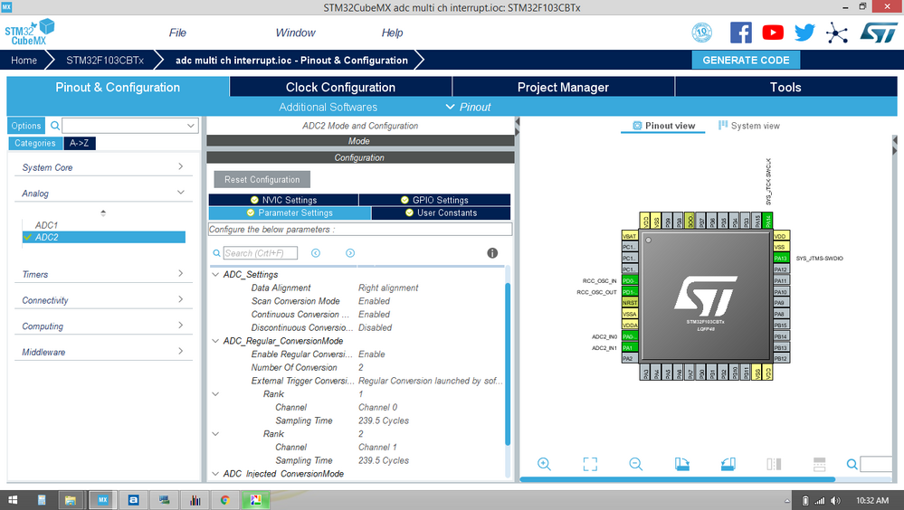Switch to Clock Configuration tab
This screenshot has height=510, width=904.
click(x=341, y=87)
